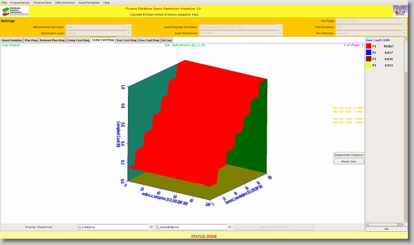This screenshot has height=245, width=414.
Task: Expand the l_extendedprice dimension dropdown
Action: pos(229,227)
